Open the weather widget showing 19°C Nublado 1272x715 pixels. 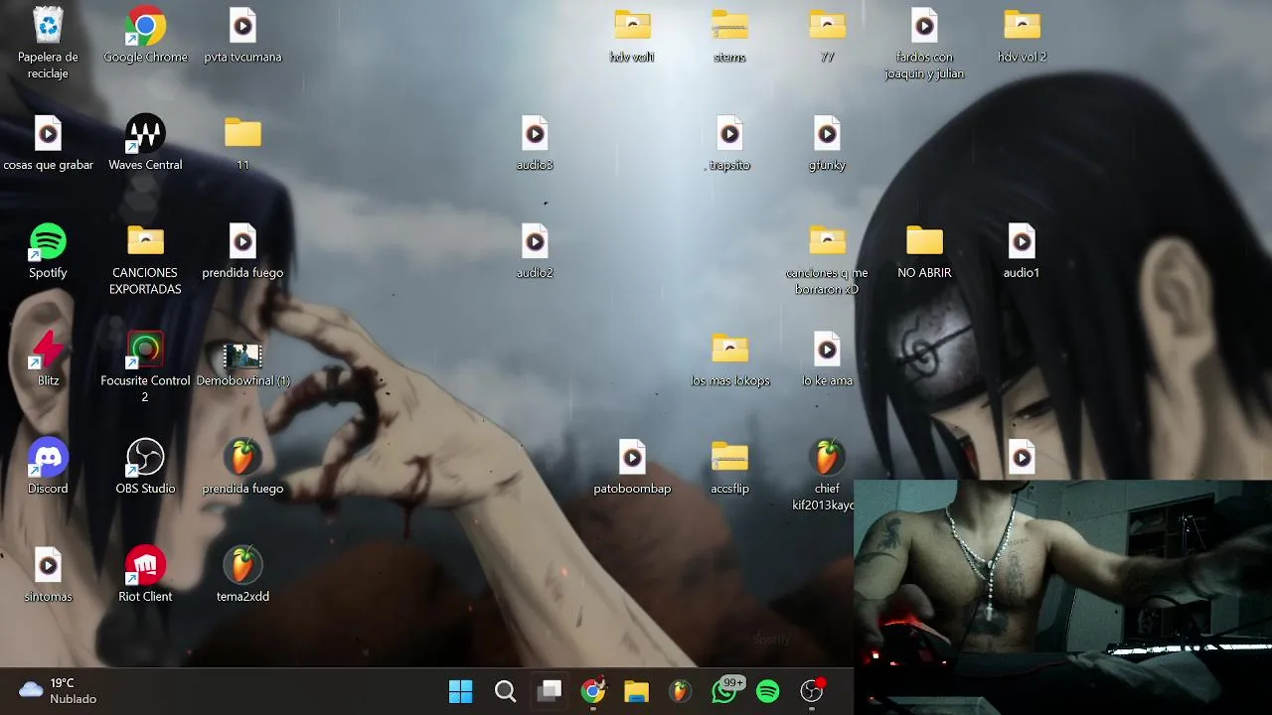[x=58, y=691]
